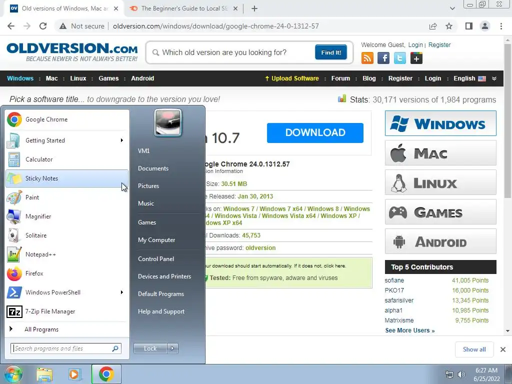
Task: Open Getting Started entry
Action: pyautogui.click(x=67, y=140)
